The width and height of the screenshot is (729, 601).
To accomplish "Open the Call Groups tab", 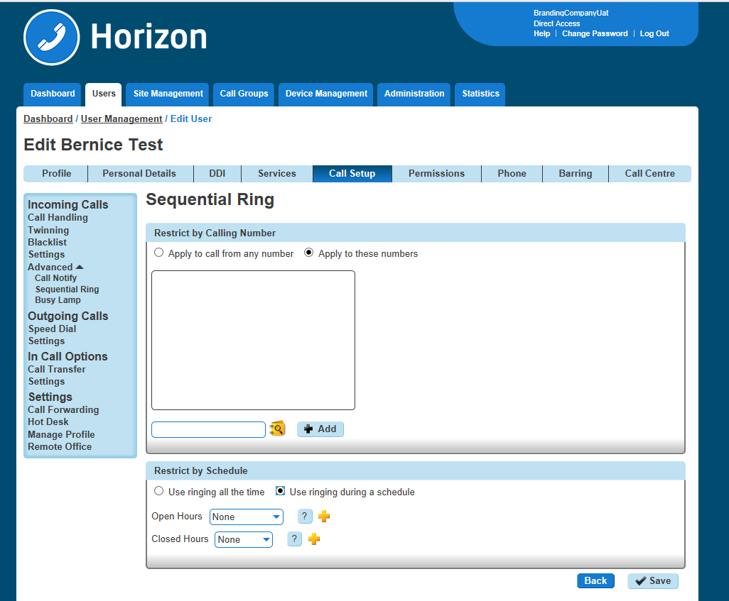I will (244, 94).
